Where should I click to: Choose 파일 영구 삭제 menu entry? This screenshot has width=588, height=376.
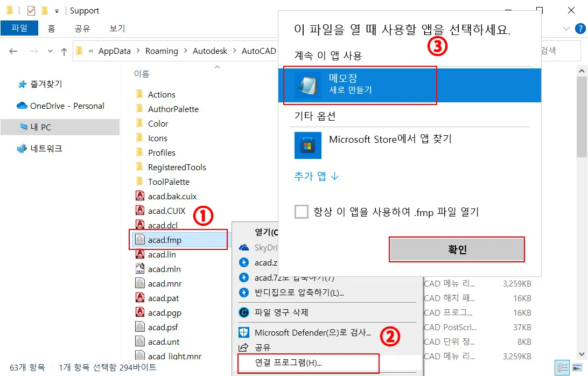pyautogui.click(x=281, y=312)
